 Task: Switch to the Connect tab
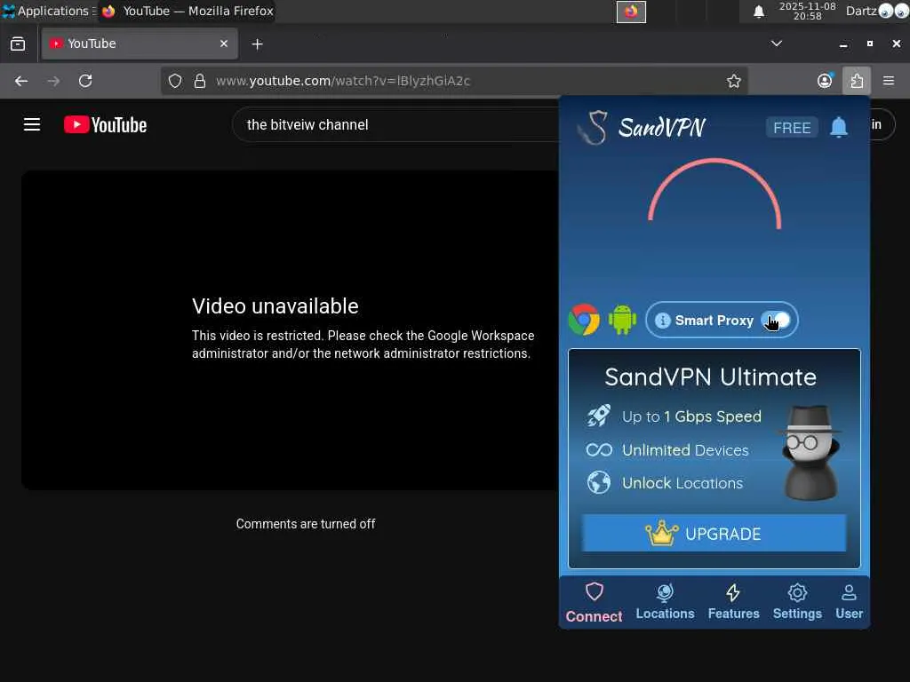click(594, 603)
